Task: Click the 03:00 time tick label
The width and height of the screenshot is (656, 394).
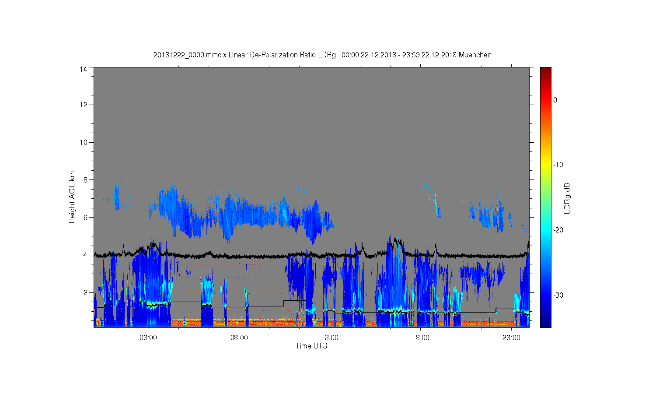Action: click(x=148, y=338)
